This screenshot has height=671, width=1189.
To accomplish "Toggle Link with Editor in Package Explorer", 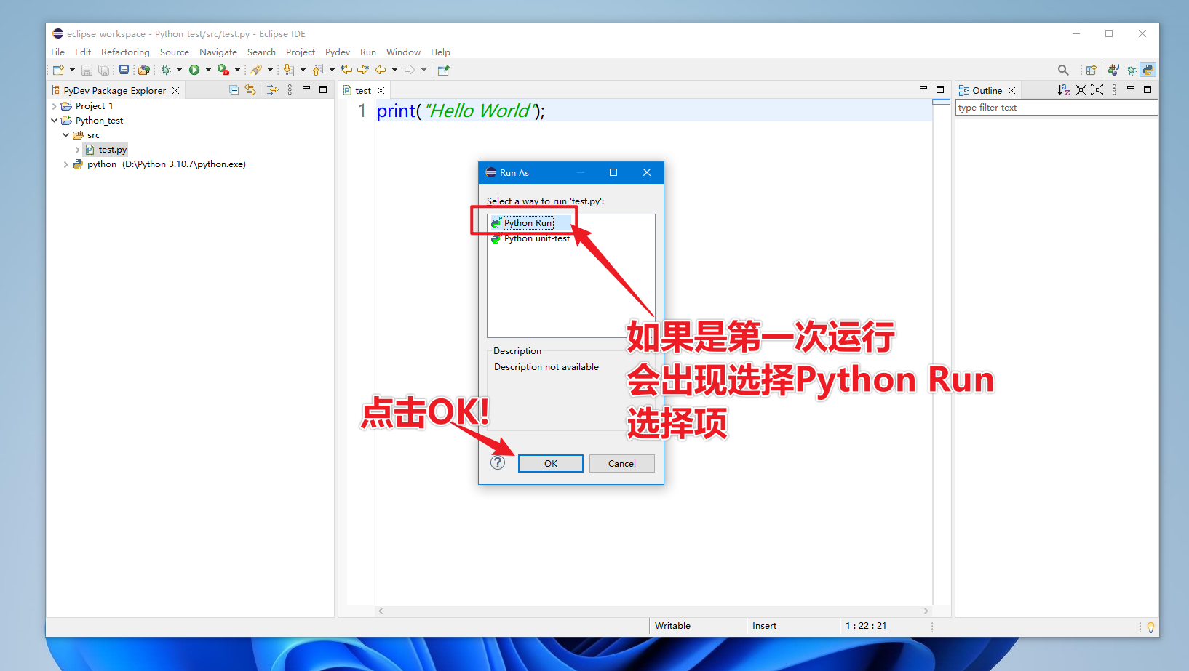I will click(x=250, y=90).
